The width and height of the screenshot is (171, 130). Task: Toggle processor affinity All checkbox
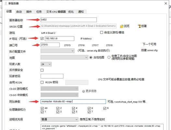[x=42, y=108]
